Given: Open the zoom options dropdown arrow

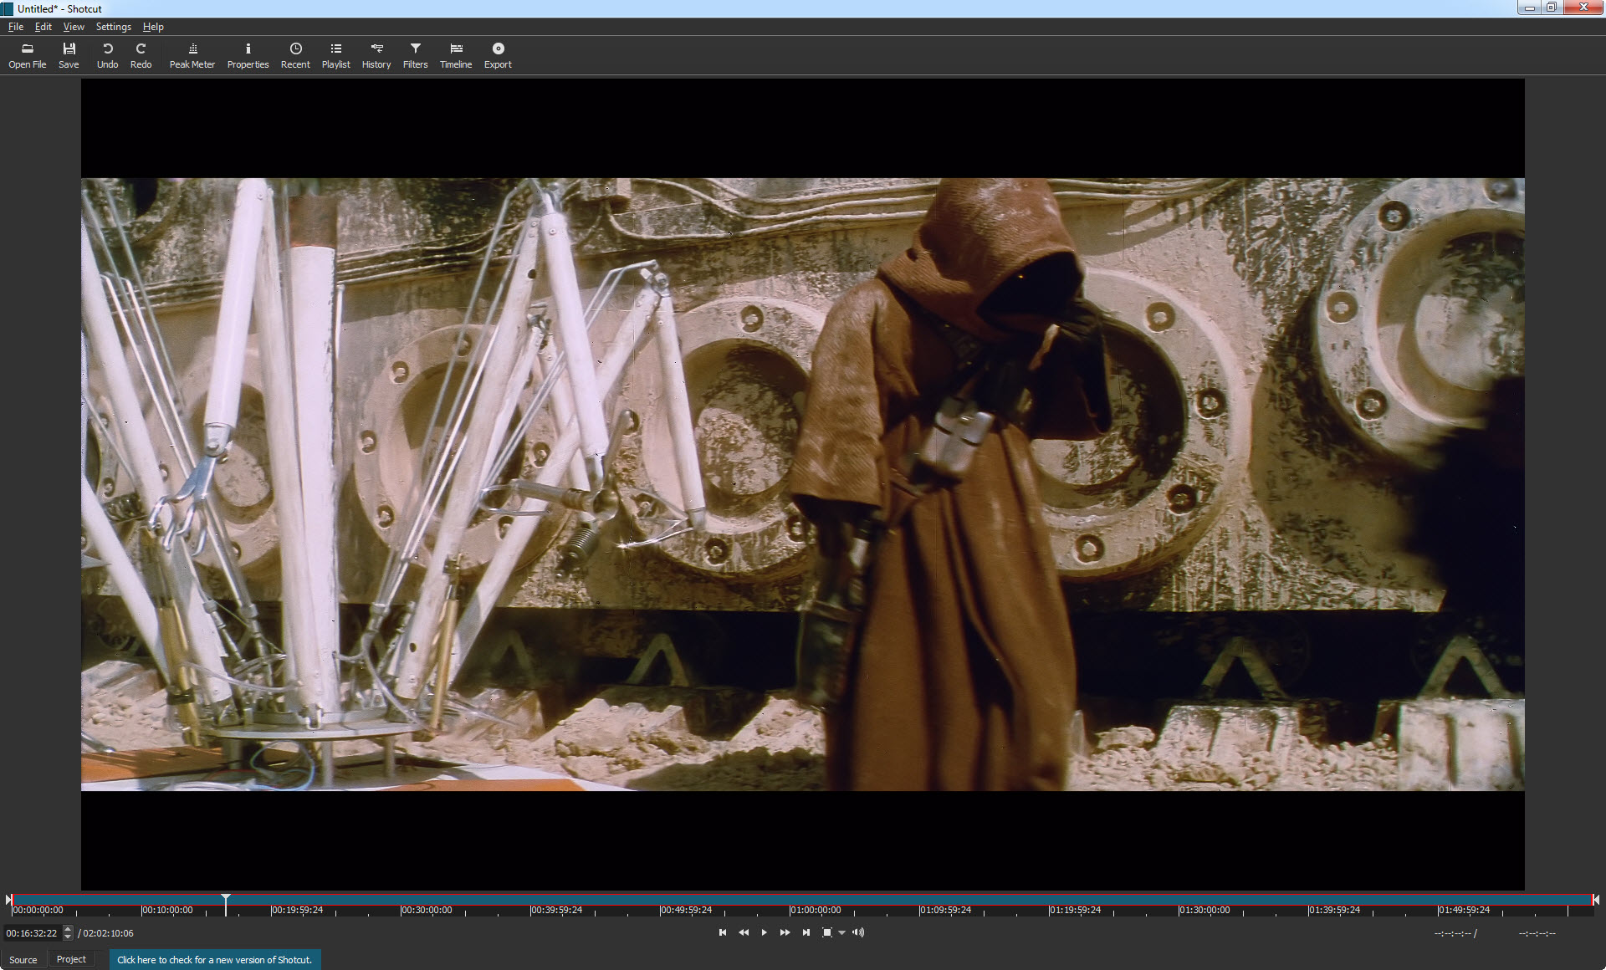Looking at the screenshot, I should (x=841, y=933).
